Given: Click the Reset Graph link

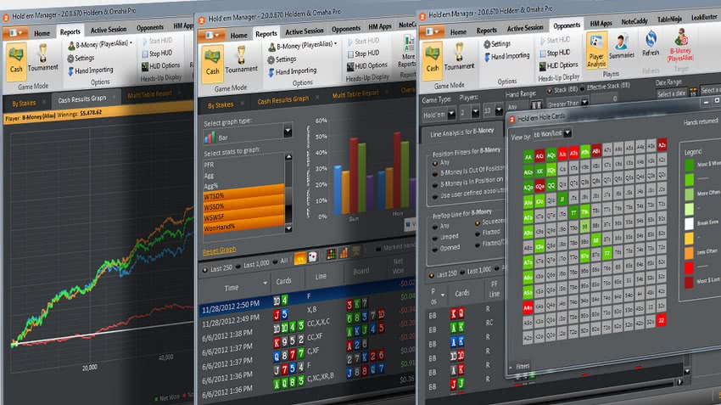Looking at the screenshot, I should [220, 250].
